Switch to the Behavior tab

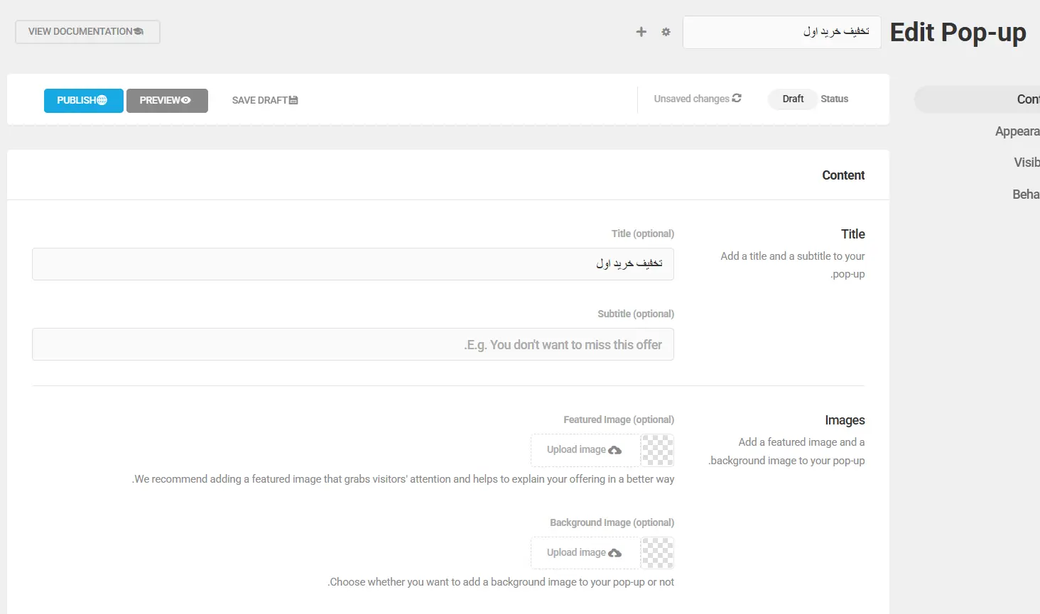[x=1026, y=194]
